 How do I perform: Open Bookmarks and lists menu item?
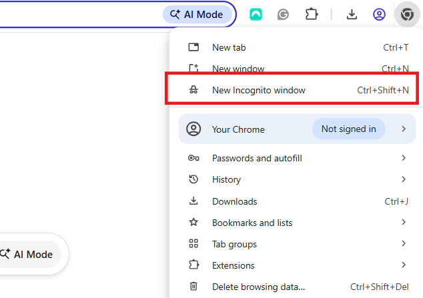(x=296, y=223)
